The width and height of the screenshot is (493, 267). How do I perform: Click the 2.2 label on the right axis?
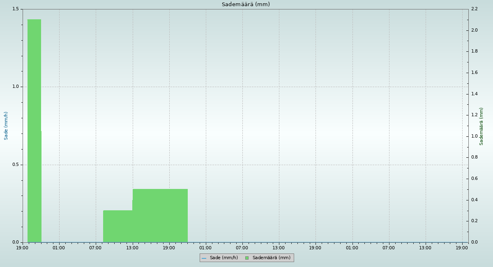[x=474, y=9]
